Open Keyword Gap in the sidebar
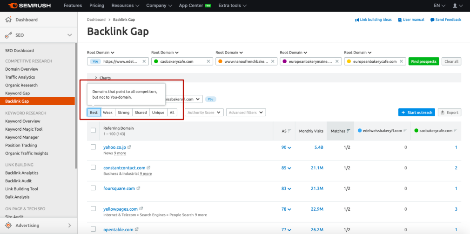Viewport: 470px width, 234px height. click(16, 94)
